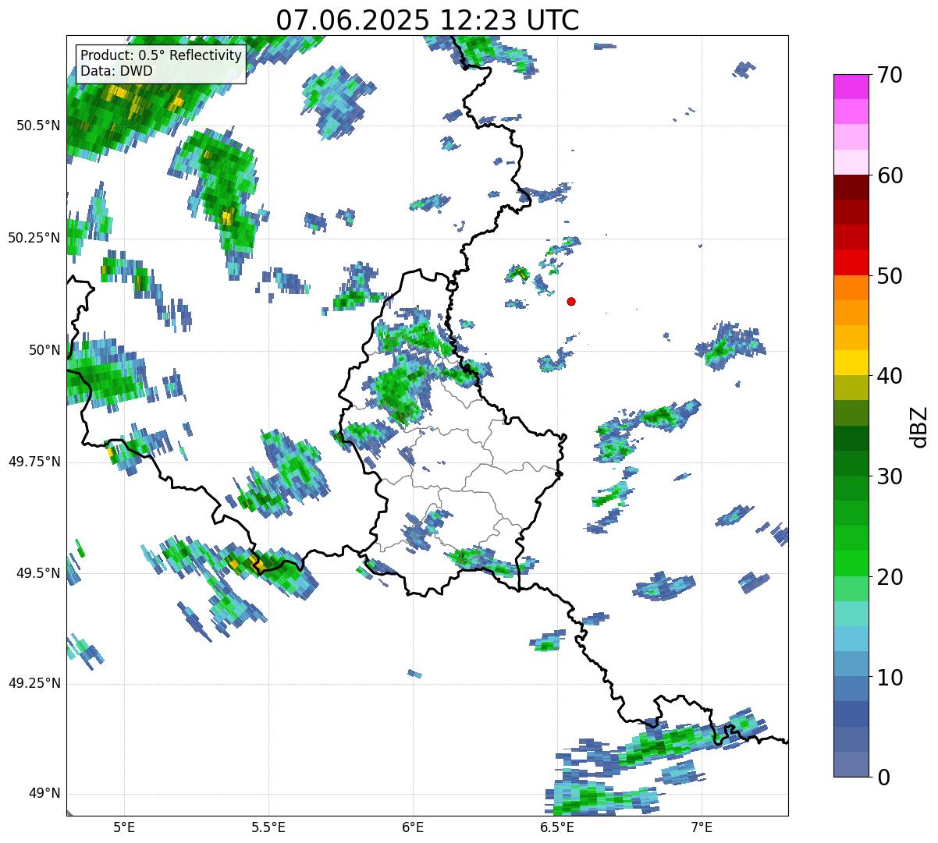The width and height of the screenshot is (938, 843).
Task: Click the colorbar value 60
Action: [890, 175]
